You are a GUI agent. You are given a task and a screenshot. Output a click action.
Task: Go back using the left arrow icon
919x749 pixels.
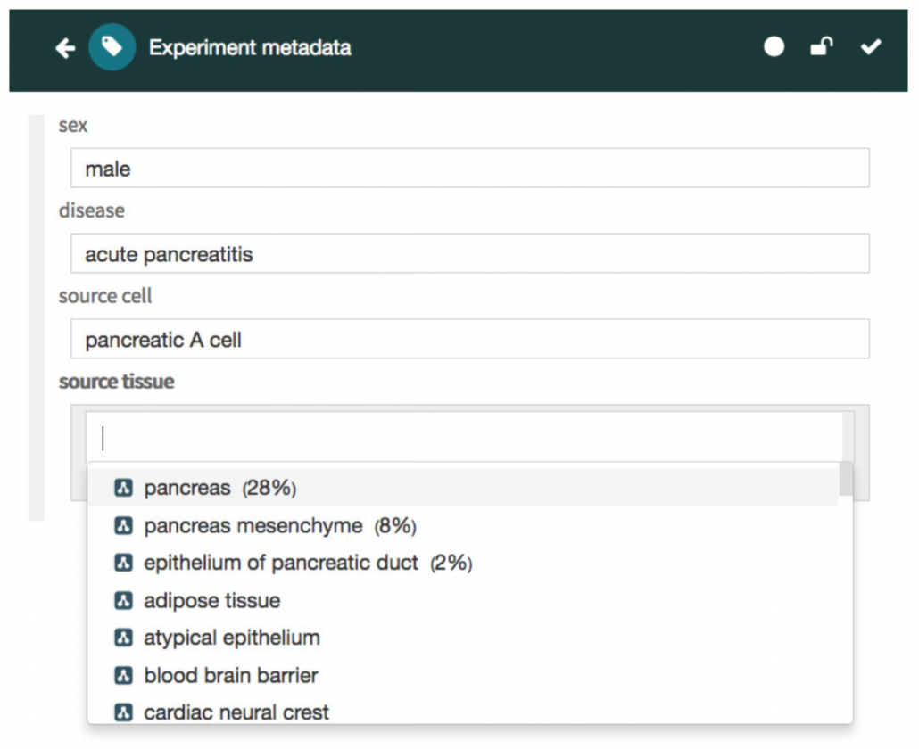coord(65,47)
